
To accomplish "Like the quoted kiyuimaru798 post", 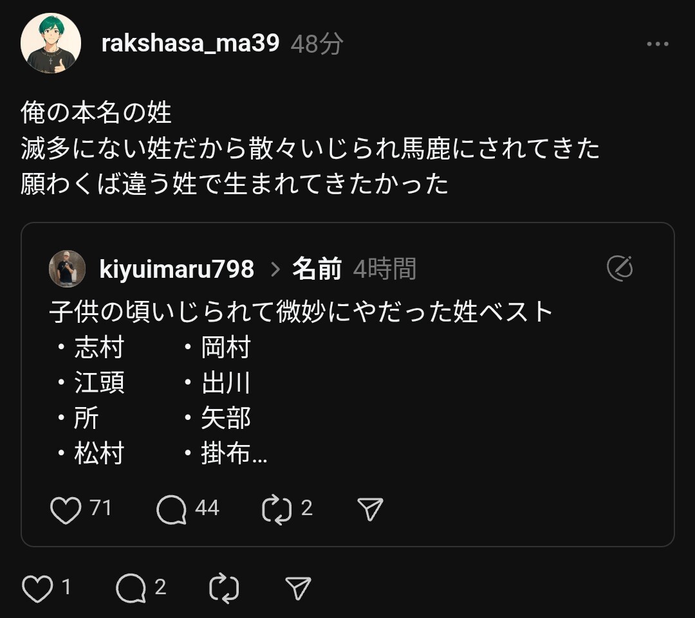I will pyautogui.click(x=66, y=509).
